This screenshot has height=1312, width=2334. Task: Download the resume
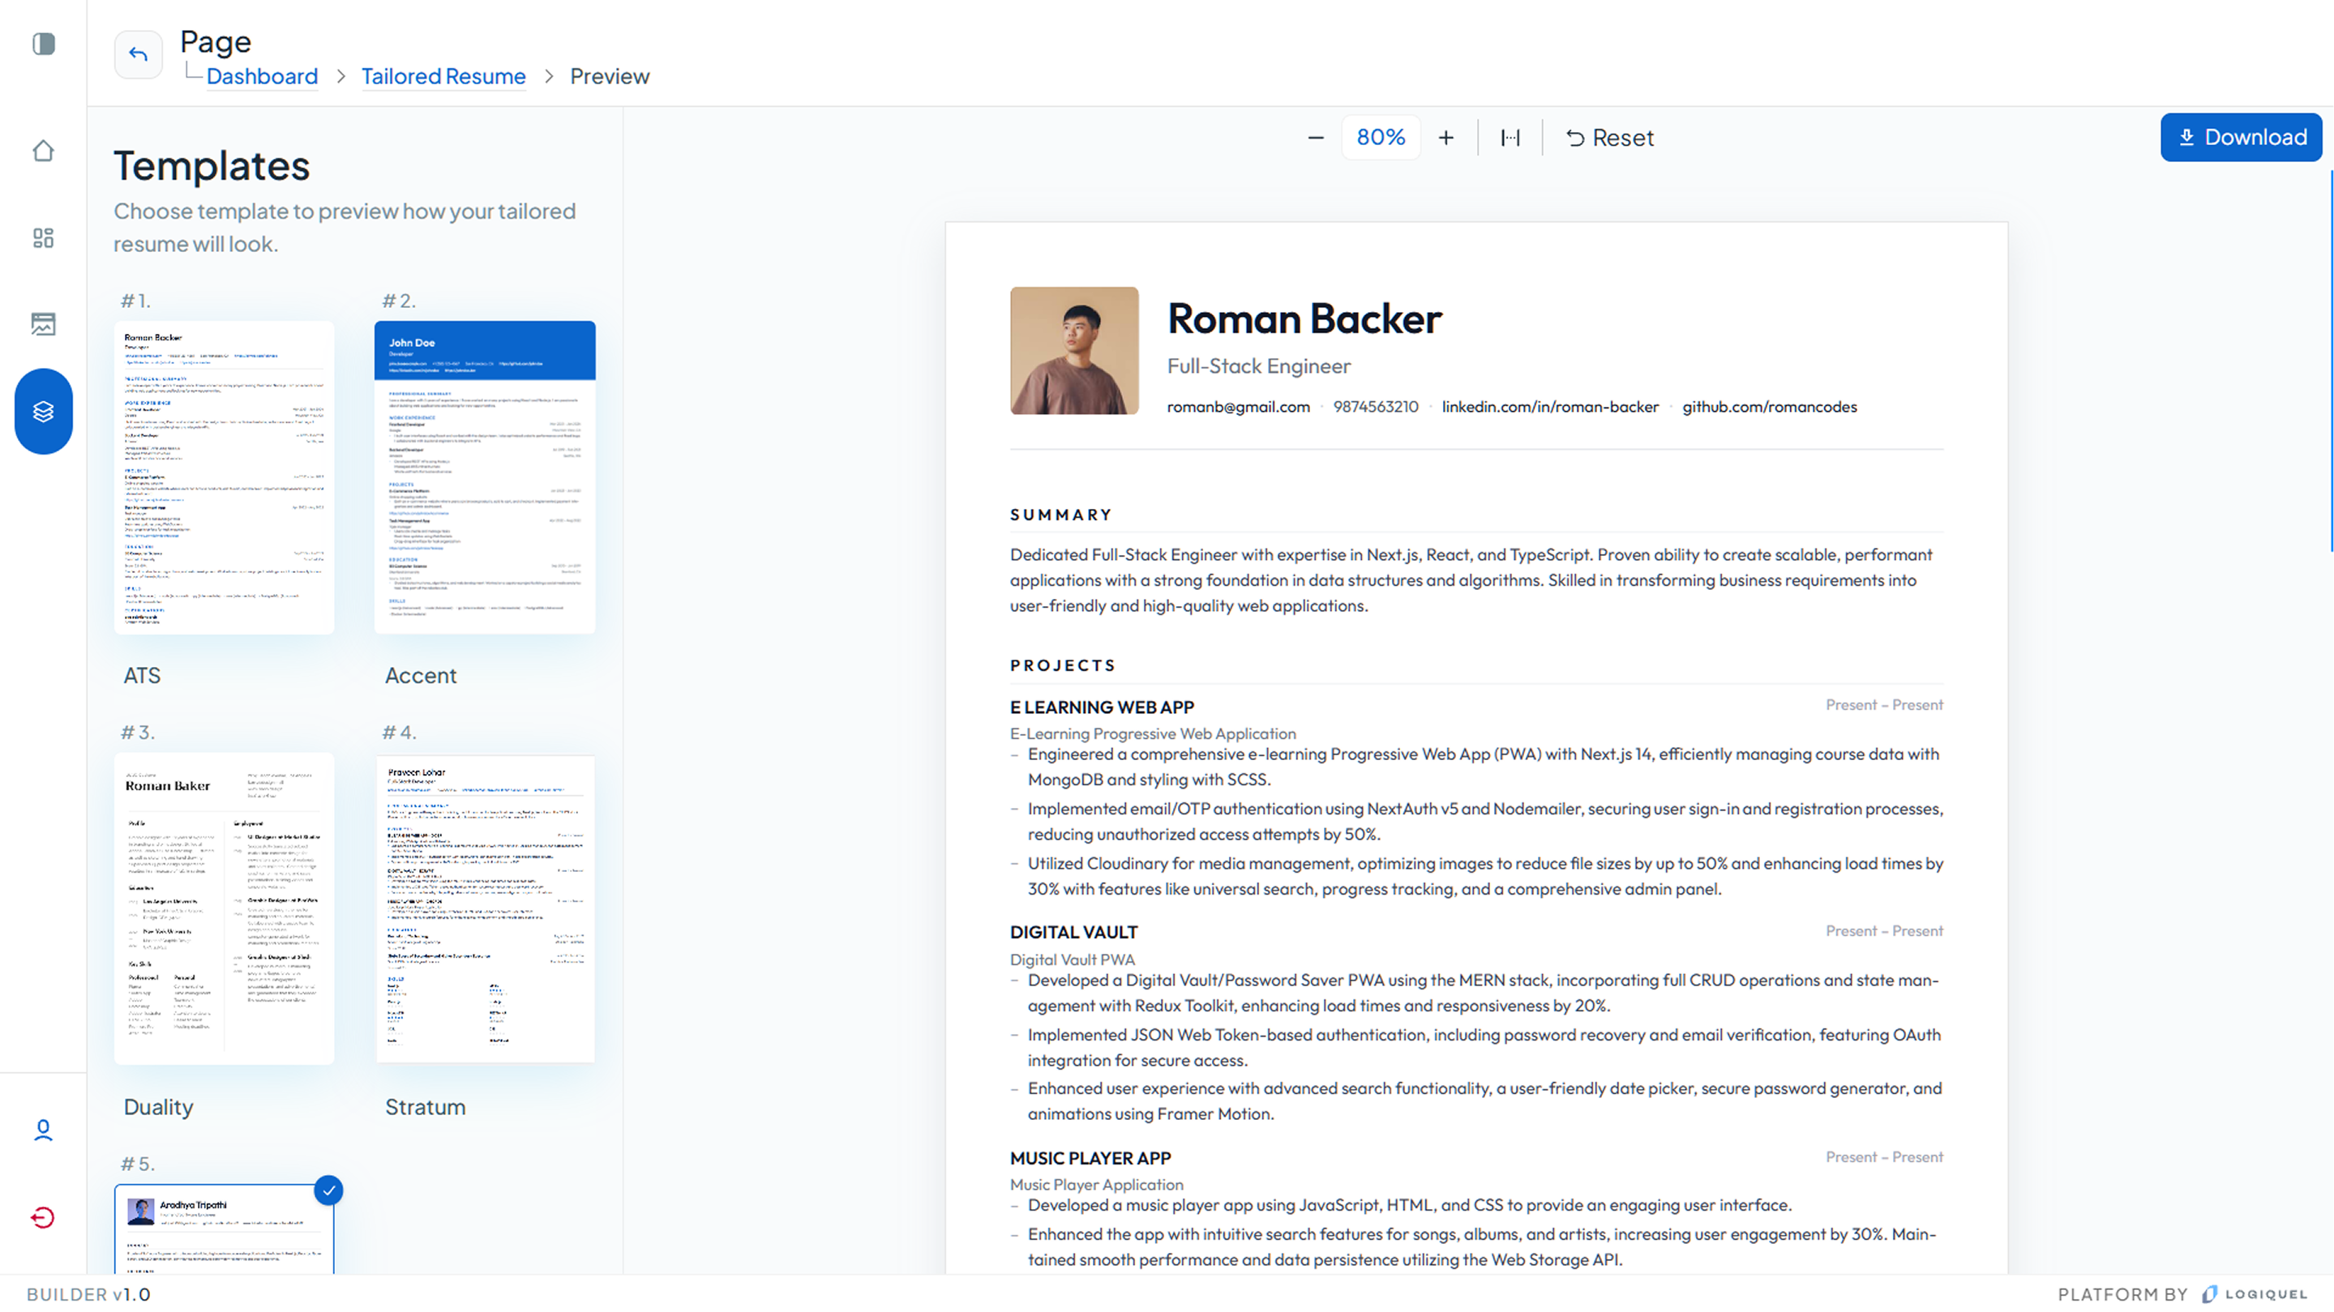click(x=2241, y=137)
